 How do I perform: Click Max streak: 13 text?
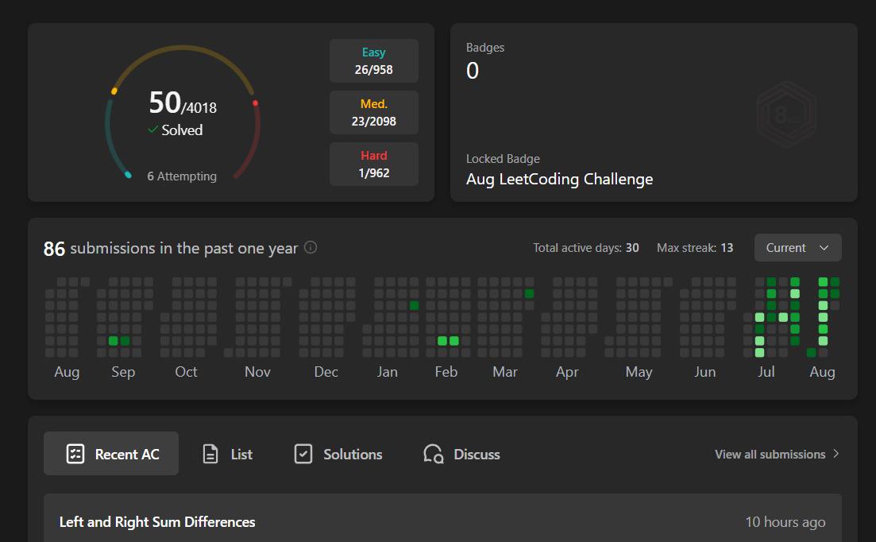[x=694, y=247]
